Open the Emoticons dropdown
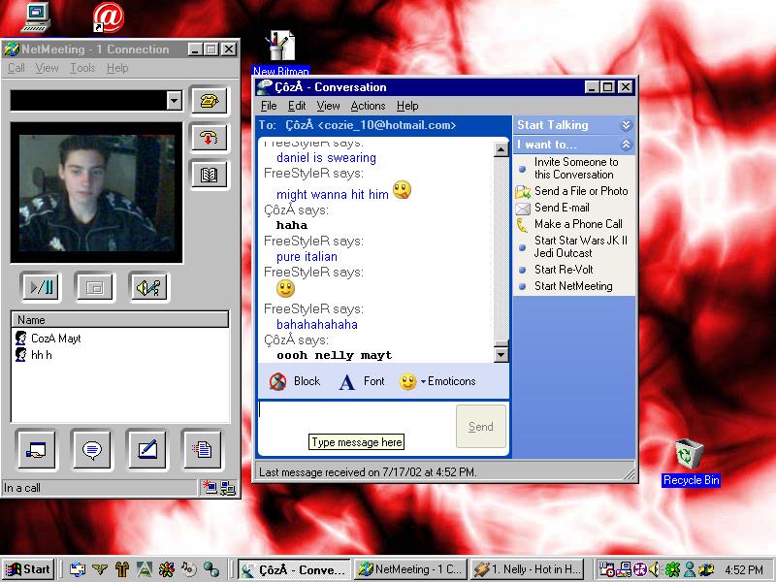The width and height of the screenshot is (776, 582). 438,382
